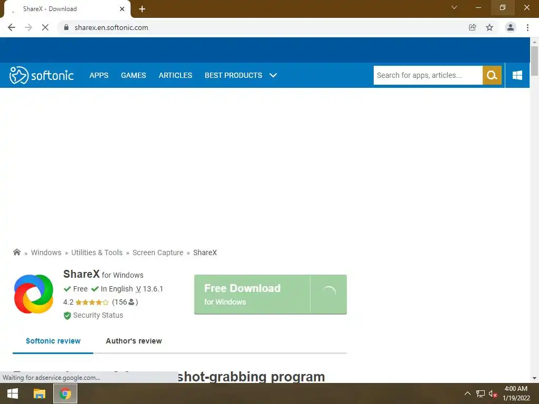Viewport: 539px width, 404px height.
Task: Show hidden system tray icons
Action: coord(467,393)
